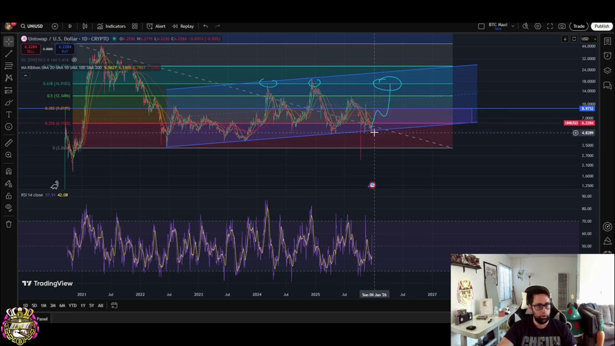The width and height of the screenshot is (615, 346).
Task: Open the quick search icon
Action: pos(526,26)
